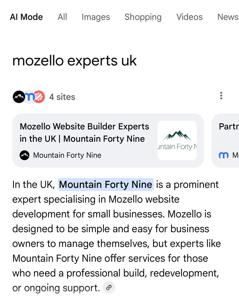
Task: Go to the Videos tab
Action: (x=189, y=17)
